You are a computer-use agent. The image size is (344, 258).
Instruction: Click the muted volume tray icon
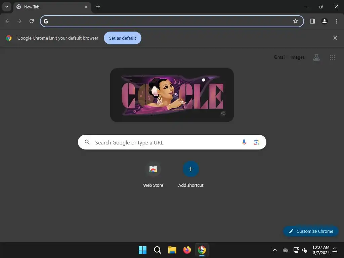(304, 250)
